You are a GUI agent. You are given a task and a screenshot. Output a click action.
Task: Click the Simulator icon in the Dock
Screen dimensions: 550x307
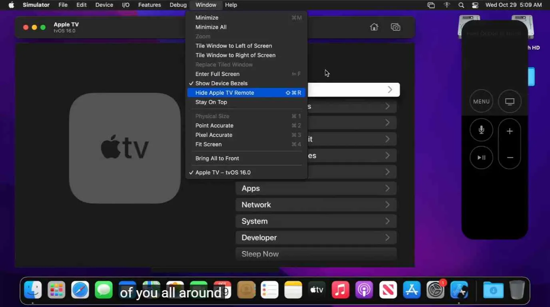pos(459,290)
